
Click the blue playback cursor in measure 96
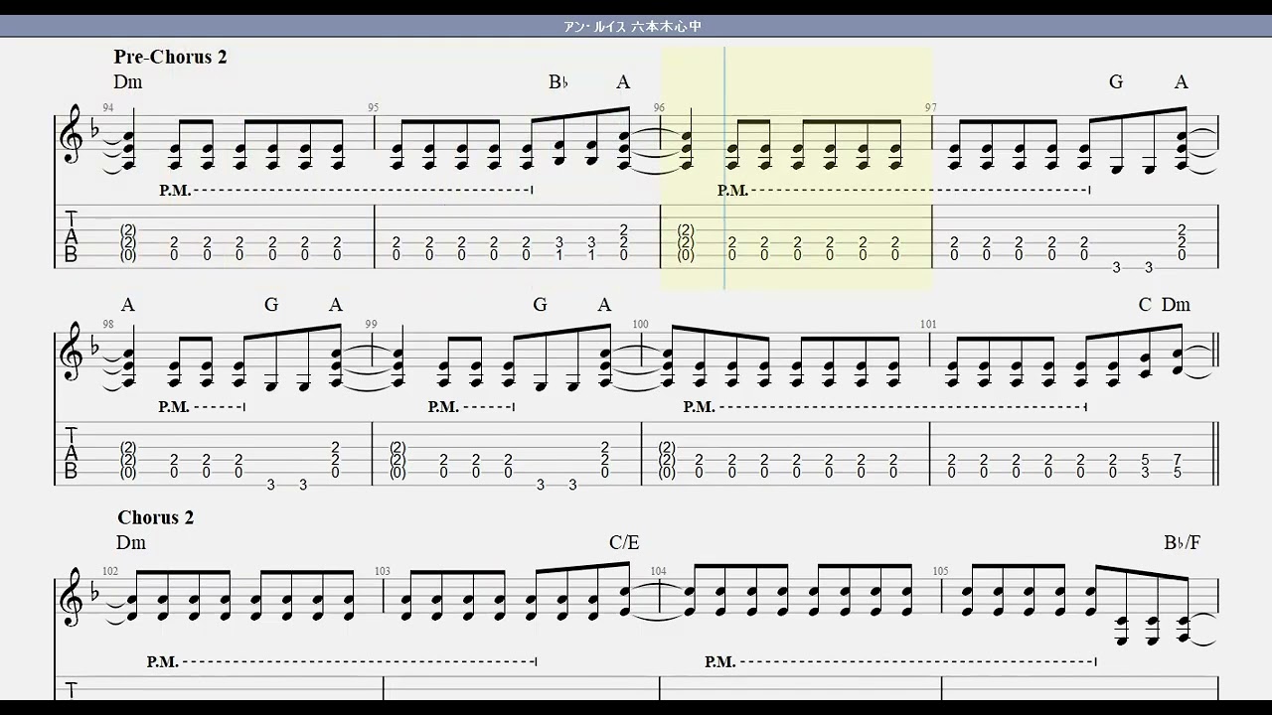coord(724,169)
